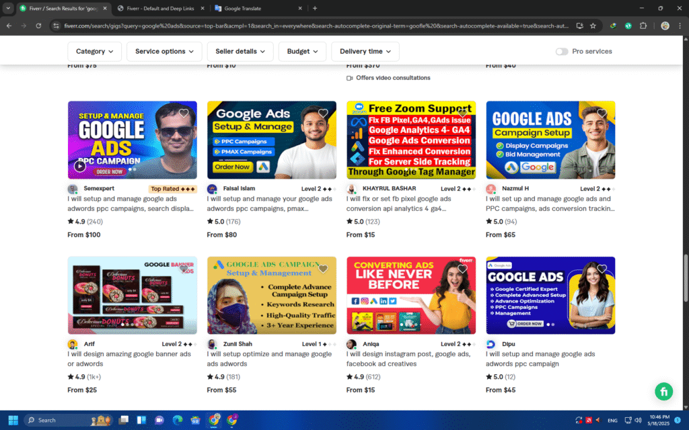This screenshot has height=430, width=689.
Task: Click KHAYRUL BASHAR seller avatar
Action: (x=351, y=189)
